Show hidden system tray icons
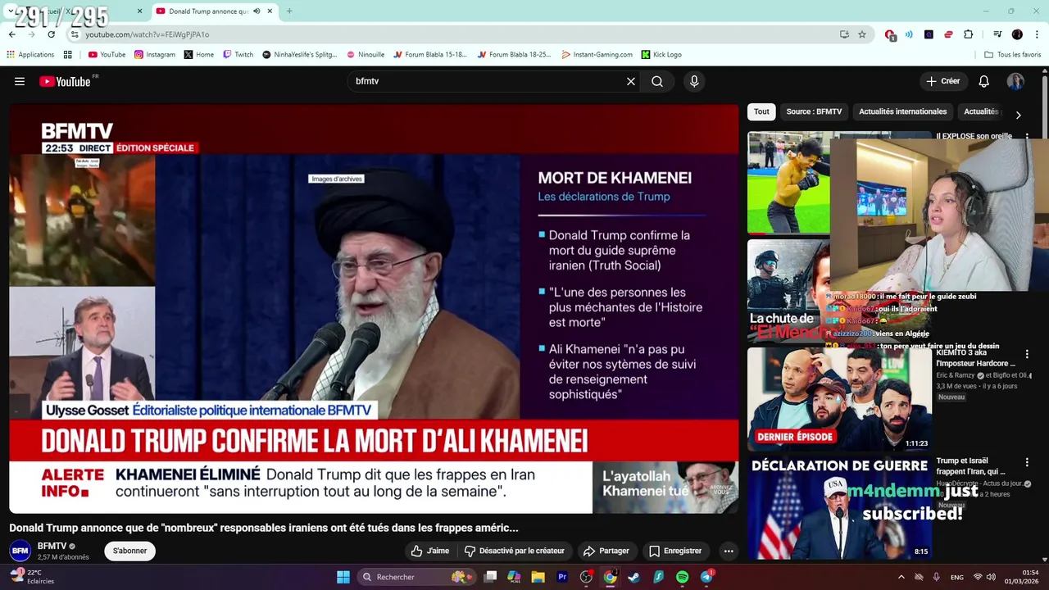 click(901, 577)
